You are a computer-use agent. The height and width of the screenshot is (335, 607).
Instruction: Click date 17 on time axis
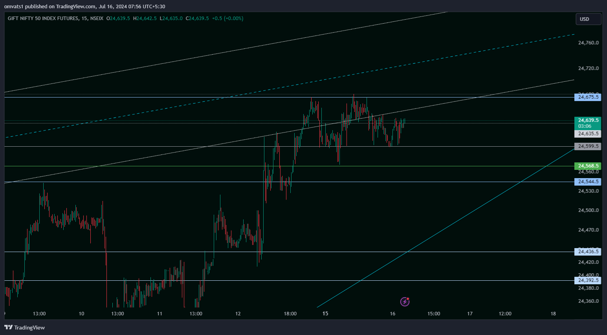point(470,314)
